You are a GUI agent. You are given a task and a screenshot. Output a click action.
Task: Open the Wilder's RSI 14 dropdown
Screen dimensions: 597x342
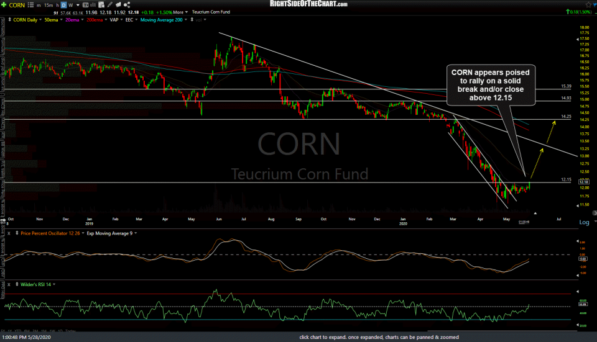tap(54, 284)
